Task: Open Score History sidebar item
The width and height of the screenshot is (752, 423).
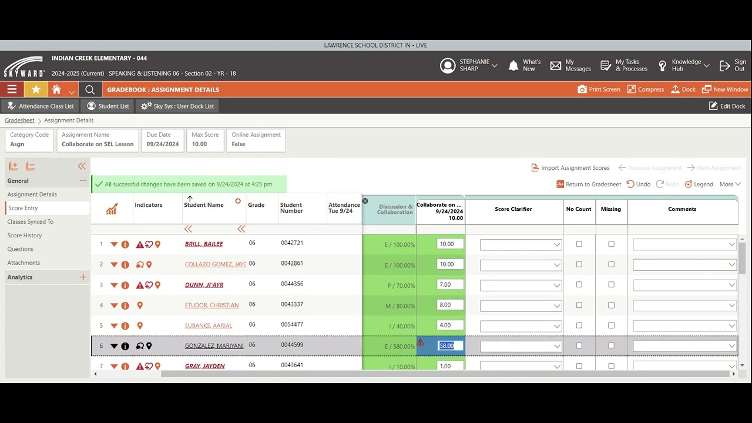Action: coord(25,235)
